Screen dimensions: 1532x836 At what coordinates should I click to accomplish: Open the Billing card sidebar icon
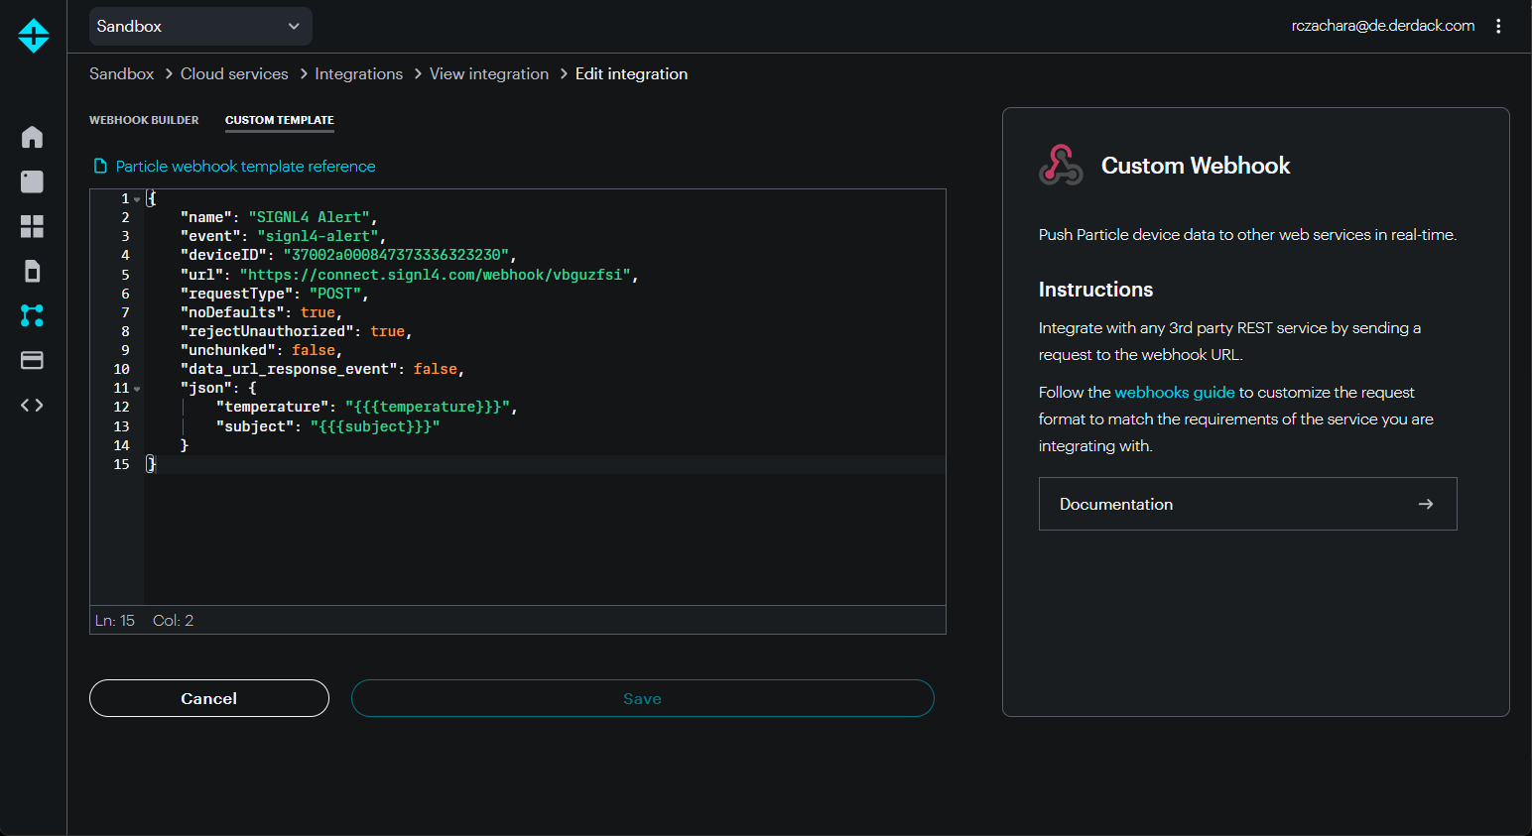[x=32, y=360]
